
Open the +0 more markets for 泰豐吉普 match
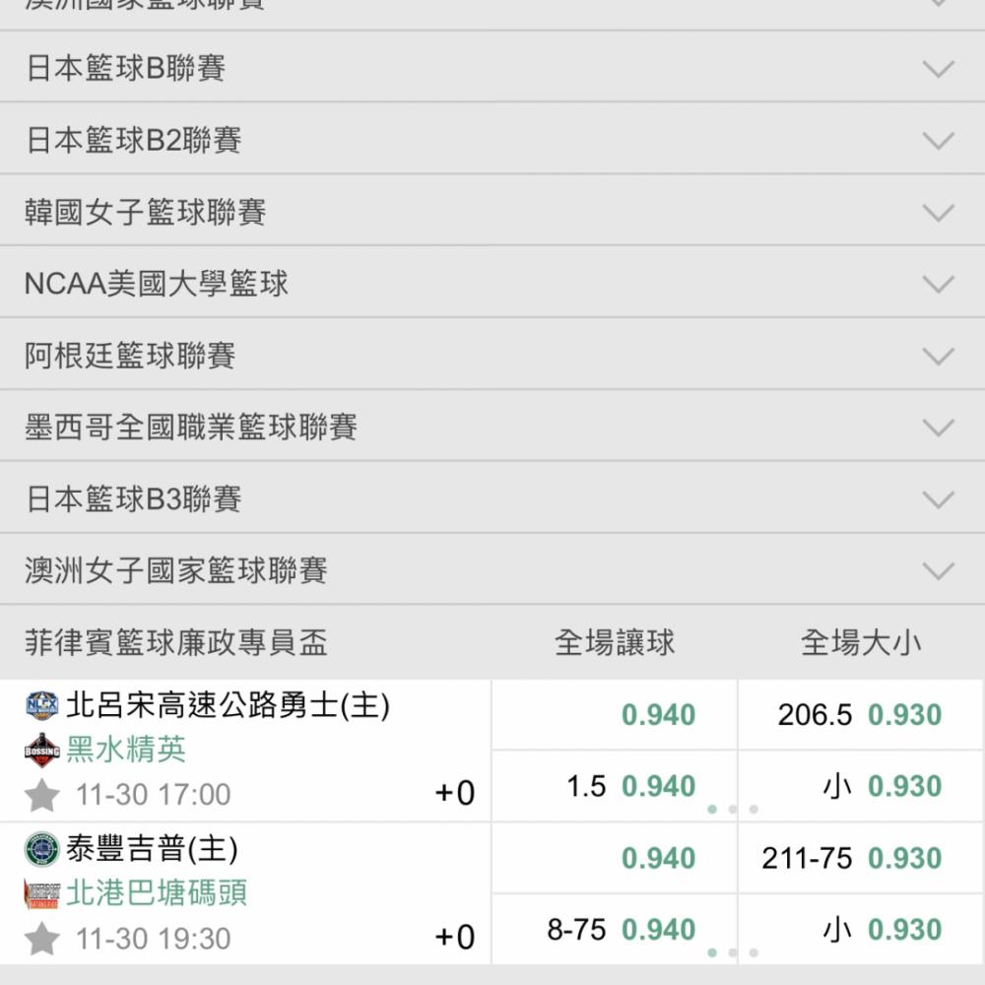[455, 937]
